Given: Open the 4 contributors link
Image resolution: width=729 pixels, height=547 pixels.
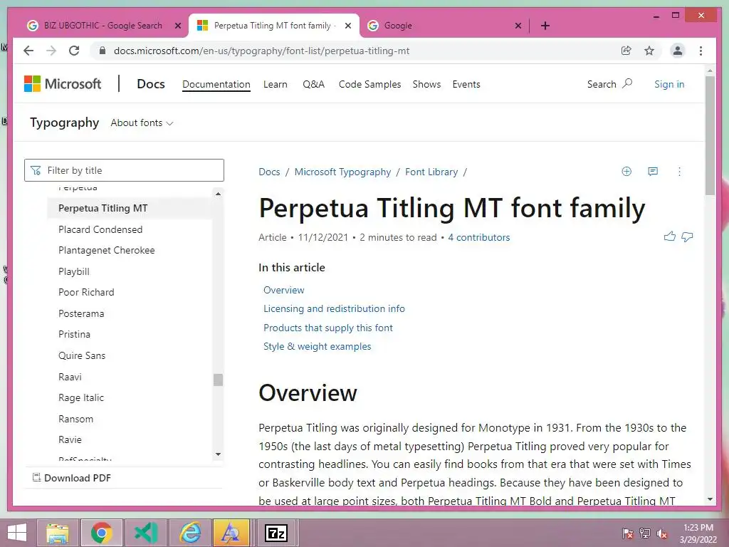Looking at the screenshot, I should point(479,237).
